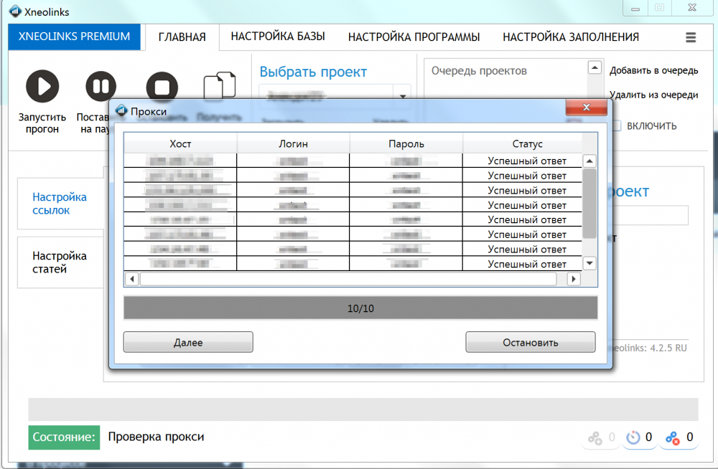The height and width of the screenshot is (469, 718).
Task: Click the proxy table's scroll right arrow
Action: [573, 279]
